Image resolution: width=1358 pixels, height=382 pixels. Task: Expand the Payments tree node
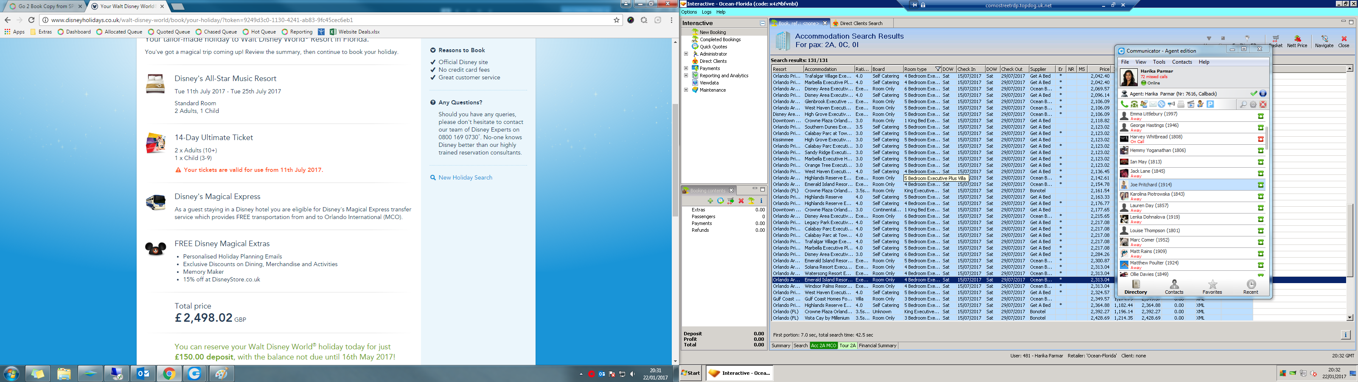pyautogui.click(x=686, y=68)
